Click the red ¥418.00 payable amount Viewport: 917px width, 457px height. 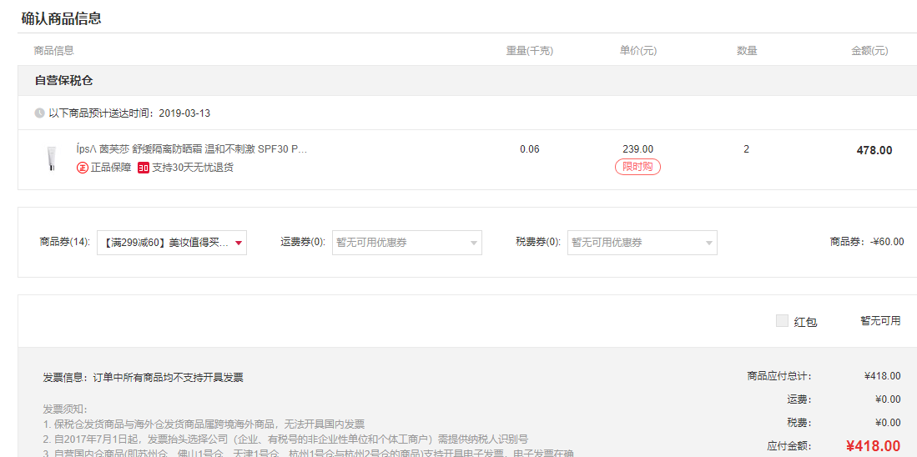pos(873,446)
